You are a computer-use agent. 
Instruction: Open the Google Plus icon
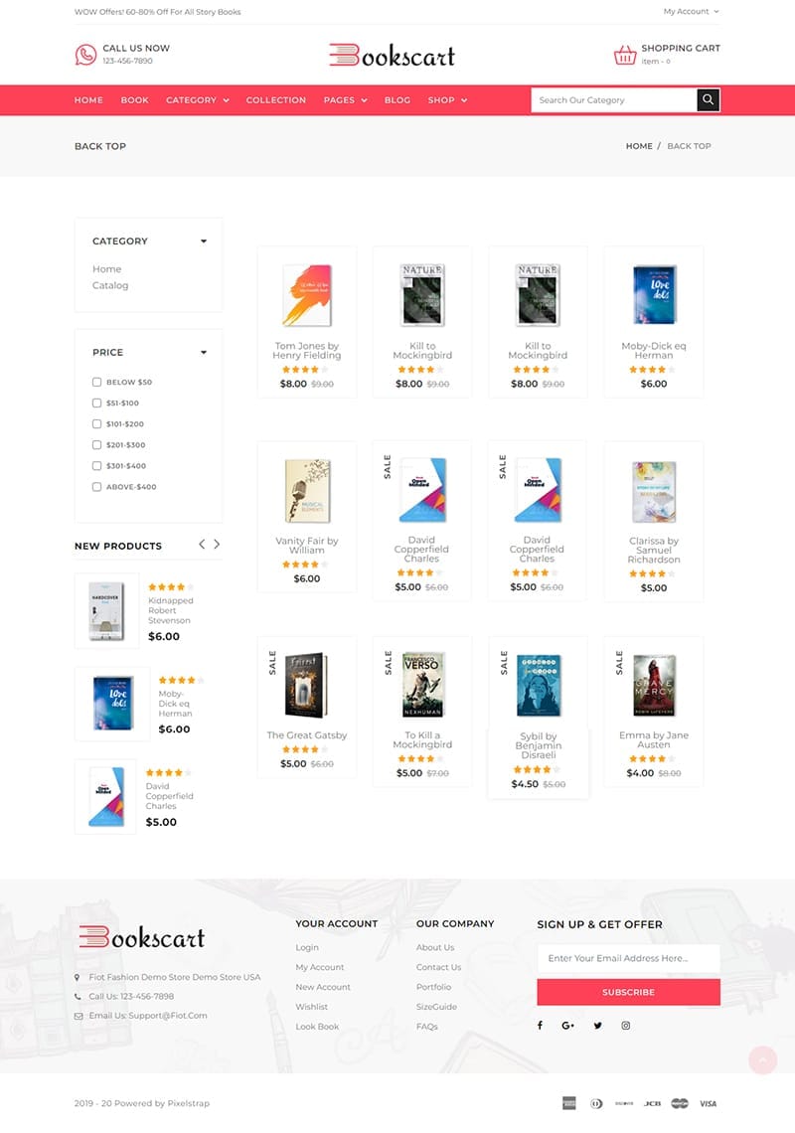click(568, 1026)
